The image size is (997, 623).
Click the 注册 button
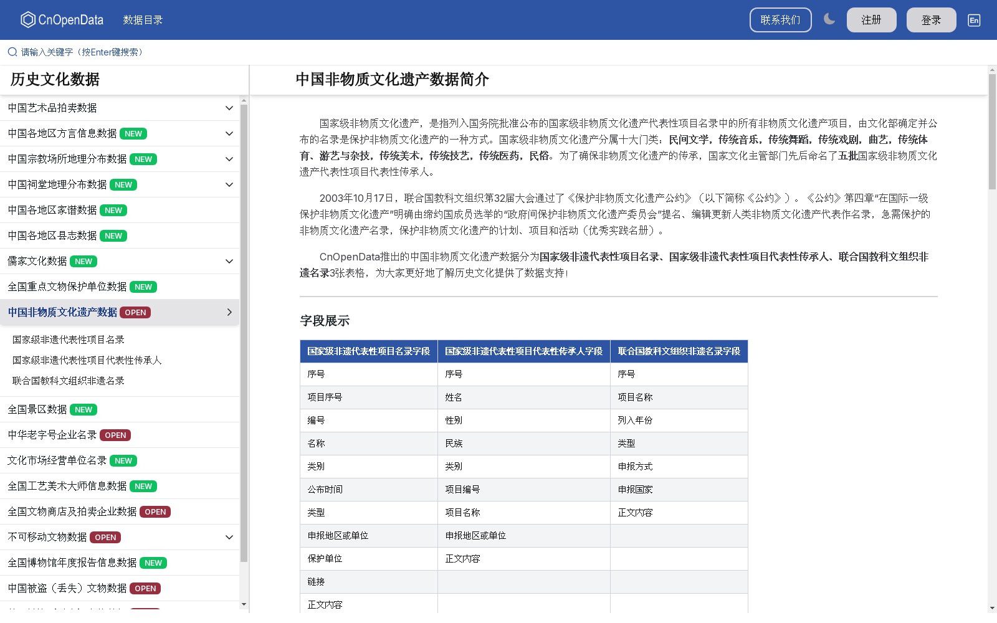pos(871,19)
